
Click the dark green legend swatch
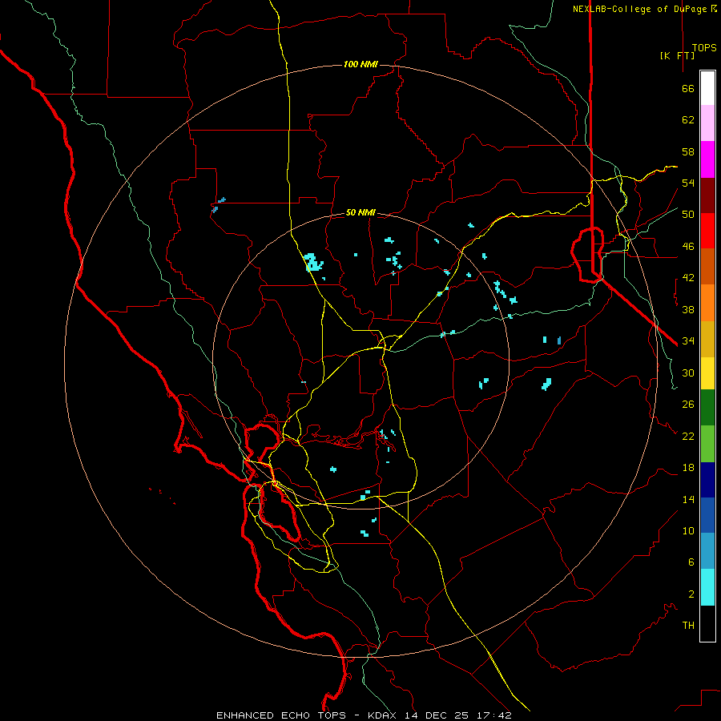707,408
